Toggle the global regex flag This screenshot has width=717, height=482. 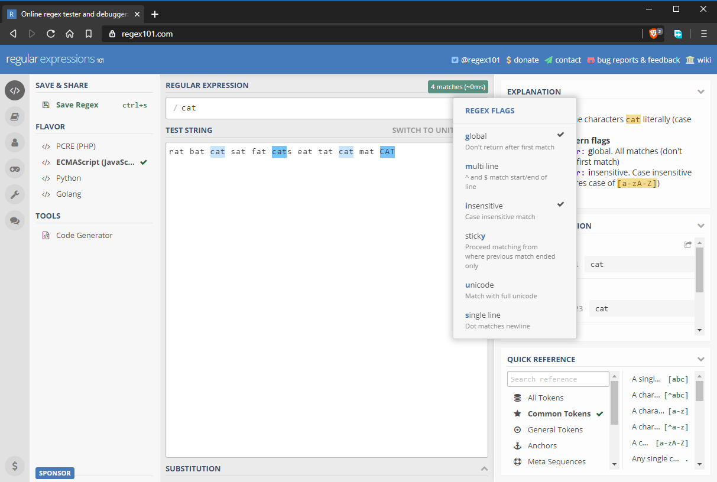514,141
